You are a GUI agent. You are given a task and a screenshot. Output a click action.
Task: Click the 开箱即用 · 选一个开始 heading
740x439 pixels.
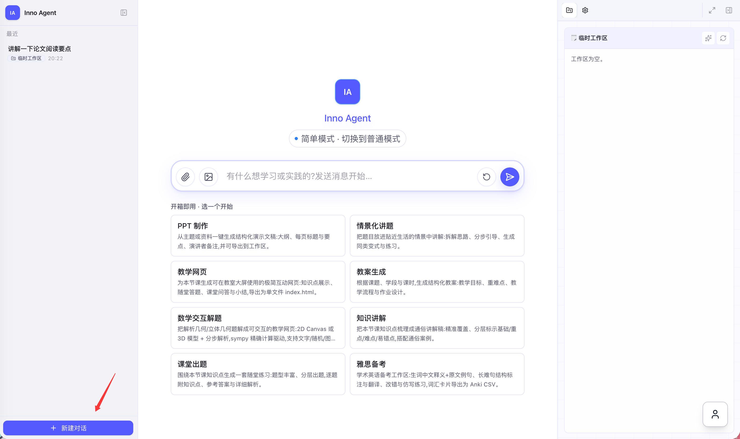[201, 206]
